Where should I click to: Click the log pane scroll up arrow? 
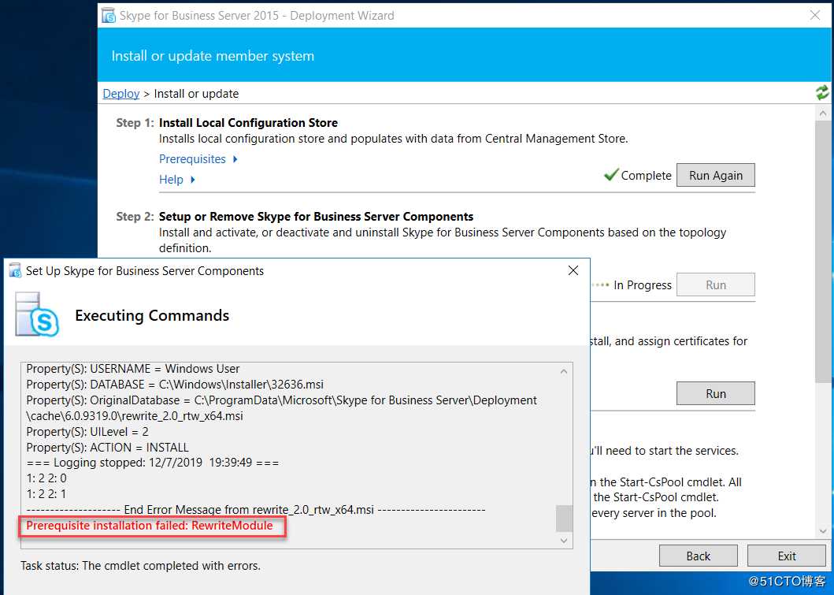coord(564,371)
